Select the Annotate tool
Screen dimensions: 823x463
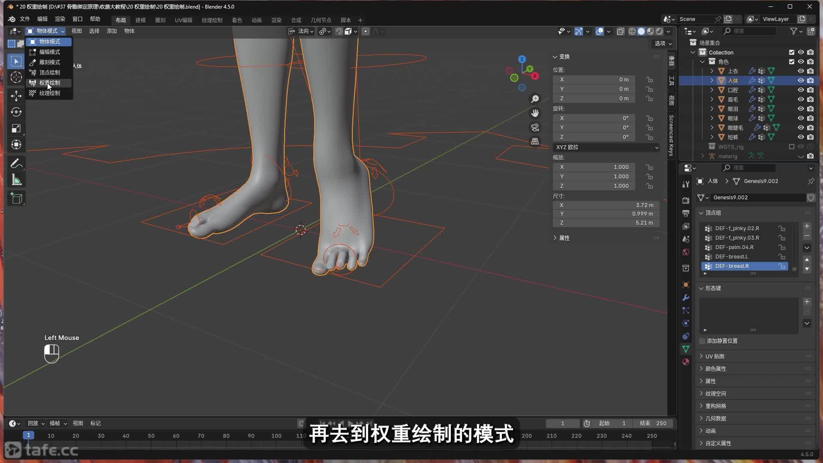pyautogui.click(x=16, y=163)
